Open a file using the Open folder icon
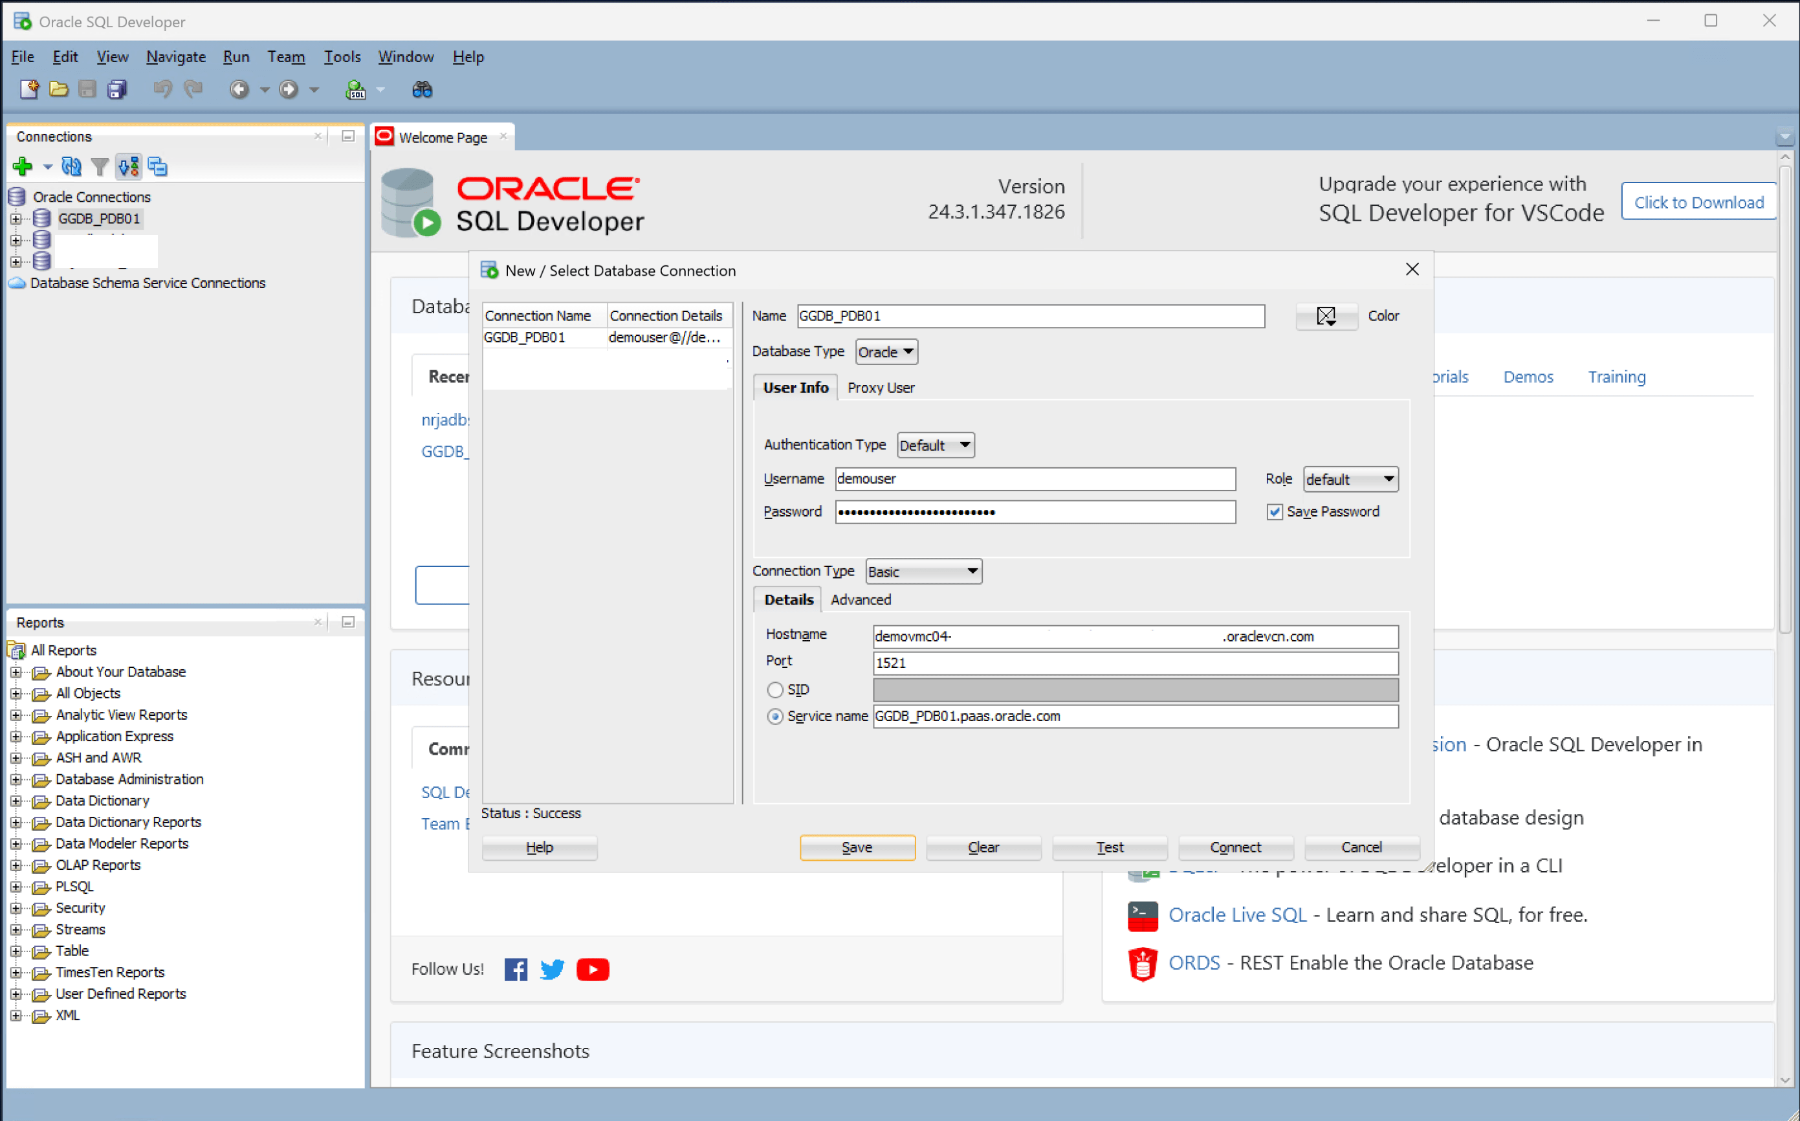Viewport: 1800px width, 1121px height. pos(58,89)
